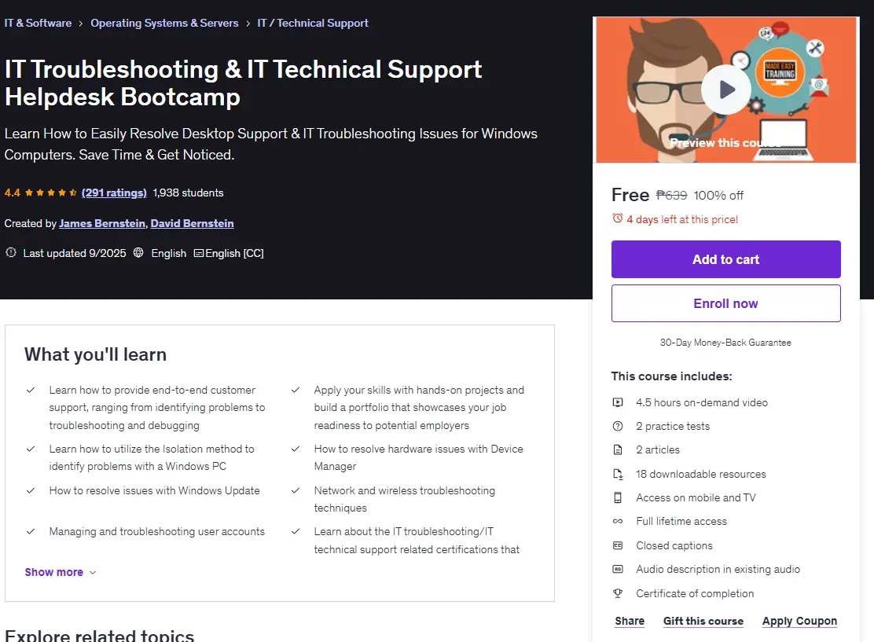Click the Free price label
This screenshot has width=874, height=642.
[630, 195]
